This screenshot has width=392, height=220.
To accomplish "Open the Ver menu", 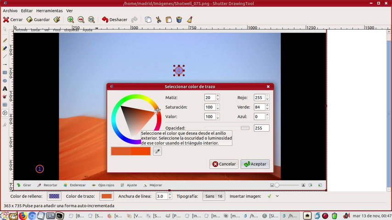I will coord(69,11).
